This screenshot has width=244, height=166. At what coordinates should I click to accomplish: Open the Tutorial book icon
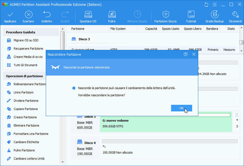point(191,17)
